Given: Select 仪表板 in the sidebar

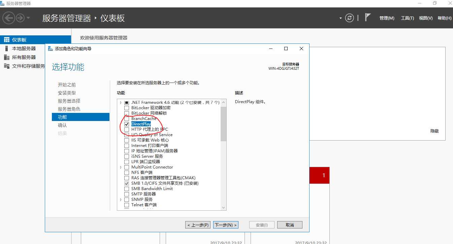Looking at the screenshot, I should click(x=36, y=40).
